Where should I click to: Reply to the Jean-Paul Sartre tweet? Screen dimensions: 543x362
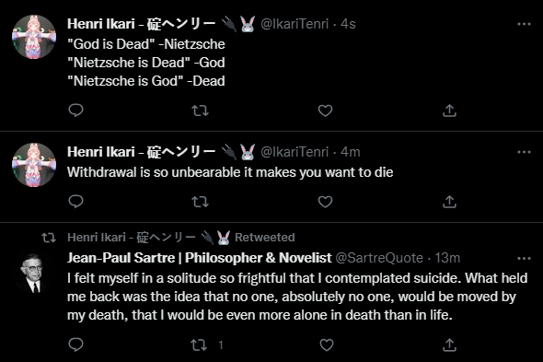[75, 344]
